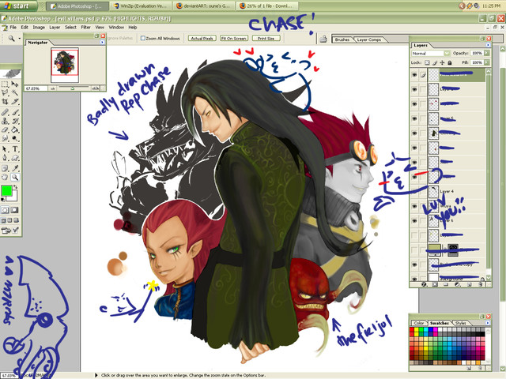Open the Fill slider arrow
This screenshot has width=506, height=379.
487,62
